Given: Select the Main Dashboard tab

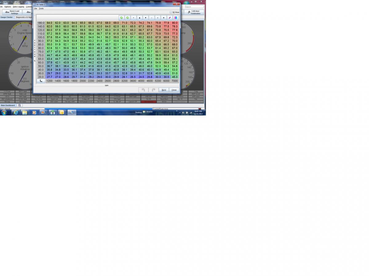Looking at the screenshot, I should 8,105.
